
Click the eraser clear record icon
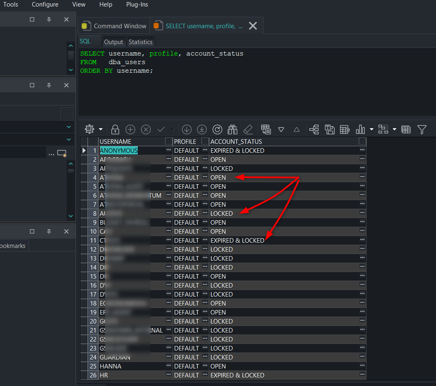248,129
